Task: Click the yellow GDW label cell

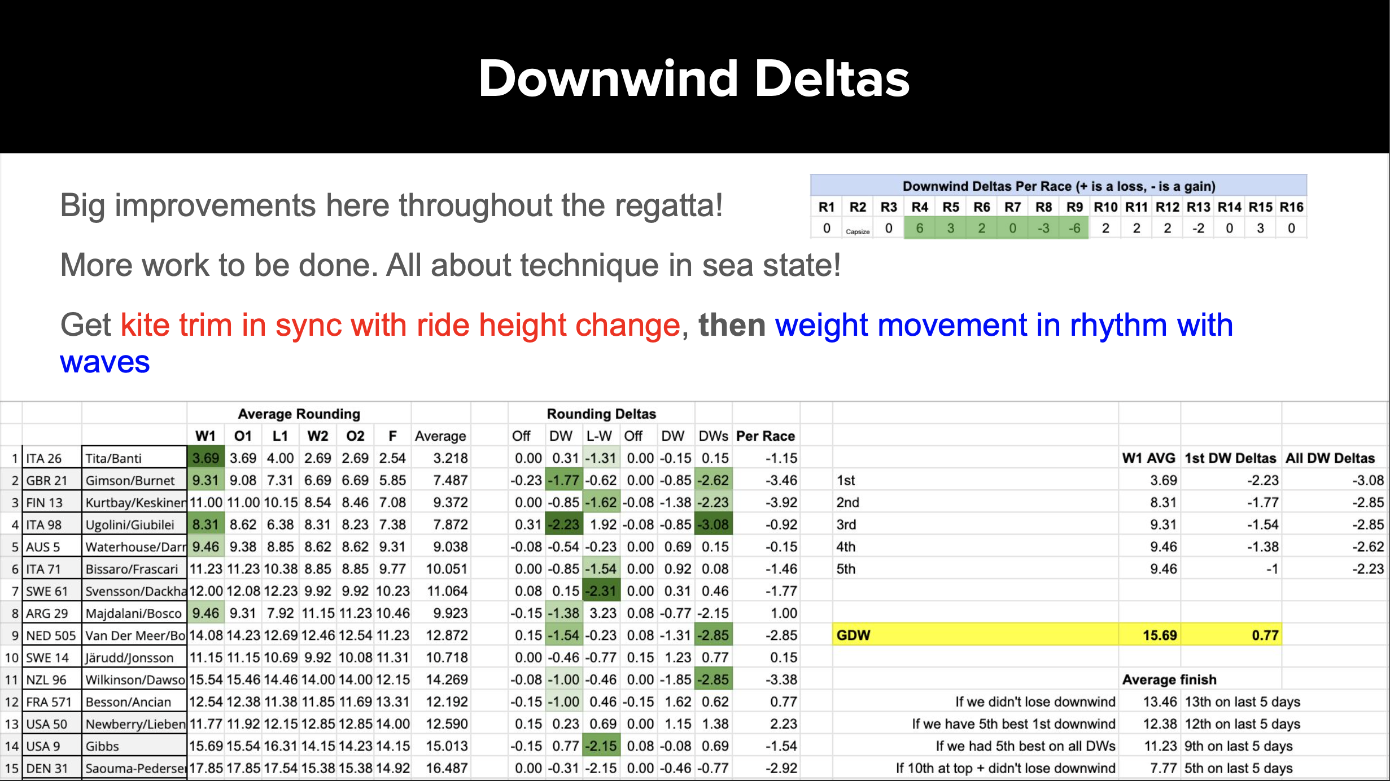Action: [x=976, y=635]
